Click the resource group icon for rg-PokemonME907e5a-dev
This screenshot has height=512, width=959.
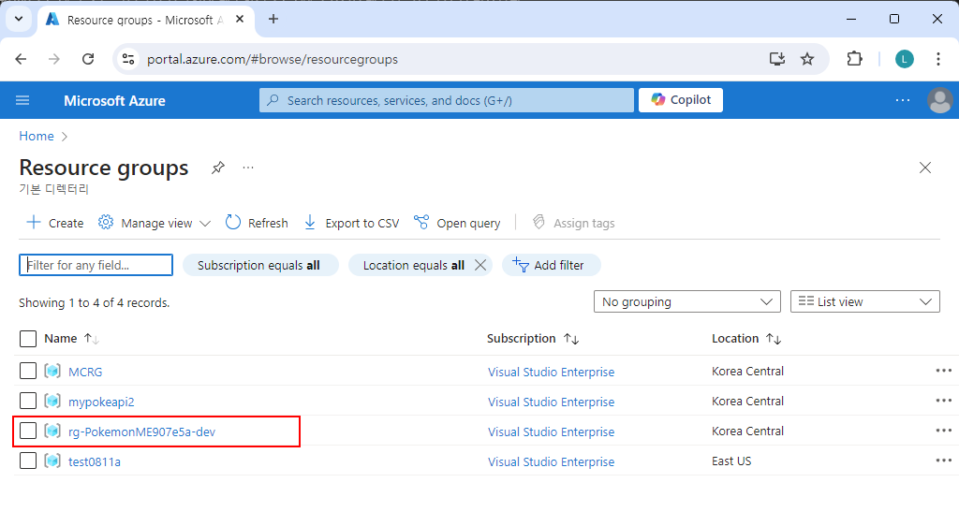(x=52, y=431)
